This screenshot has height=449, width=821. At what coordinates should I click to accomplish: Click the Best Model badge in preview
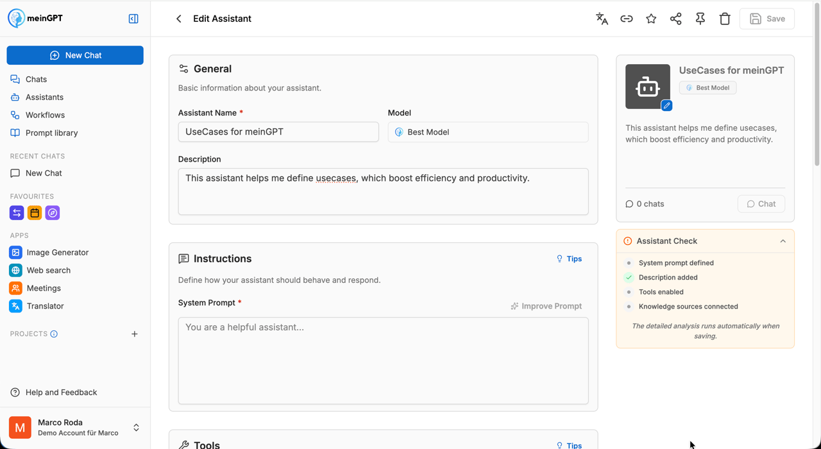(x=708, y=88)
